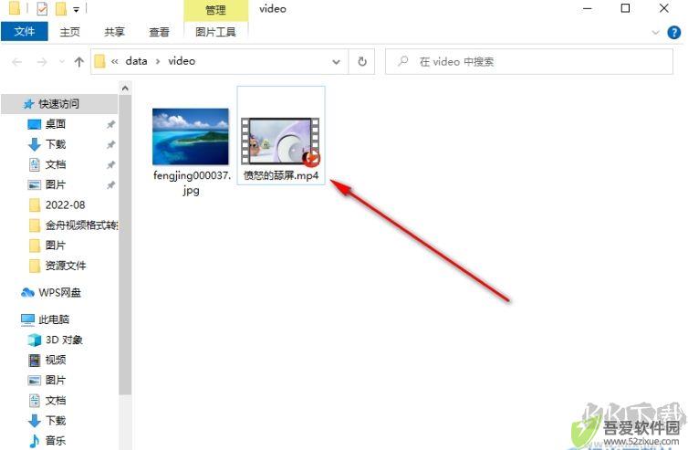Switch to the 查看 ribbon tab
The image size is (688, 450).
[159, 32]
